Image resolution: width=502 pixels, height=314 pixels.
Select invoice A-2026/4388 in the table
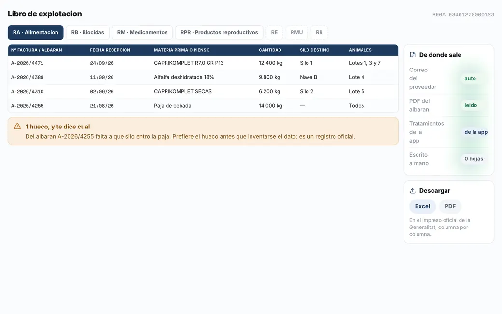click(x=27, y=77)
